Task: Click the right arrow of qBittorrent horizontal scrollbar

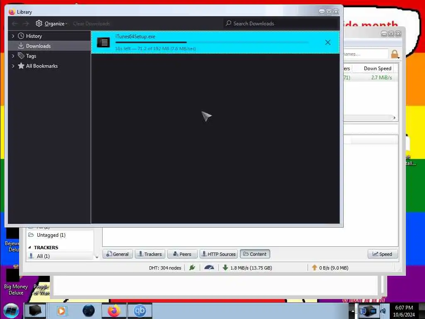Action: point(394,118)
